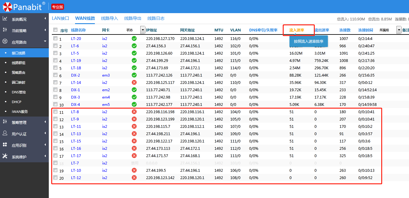Click red error status icon for LT-8
409x198 pixels.
point(134,112)
